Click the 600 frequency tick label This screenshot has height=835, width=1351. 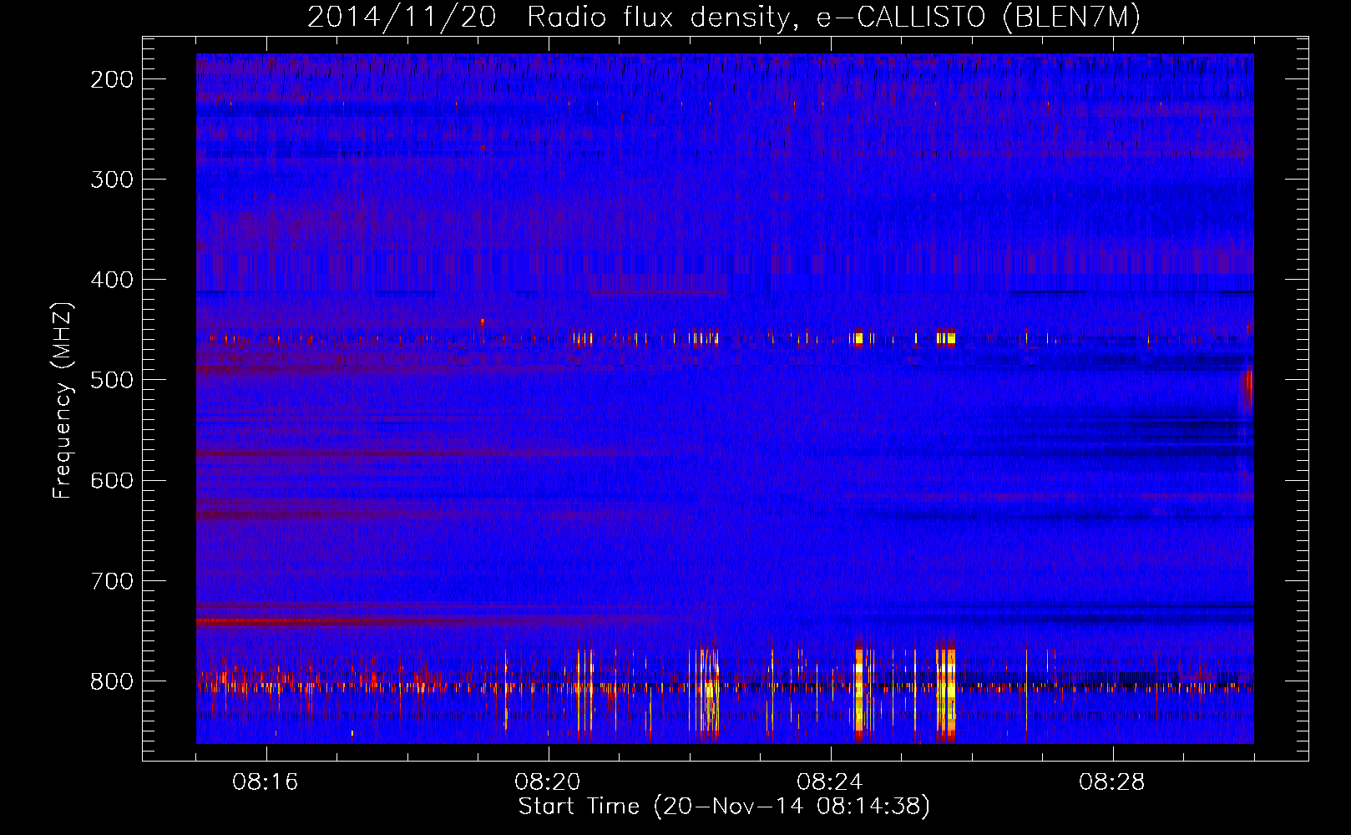[x=112, y=480]
